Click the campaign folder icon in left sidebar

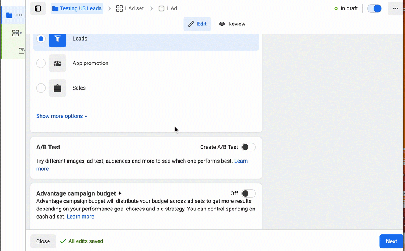pos(9,15)
